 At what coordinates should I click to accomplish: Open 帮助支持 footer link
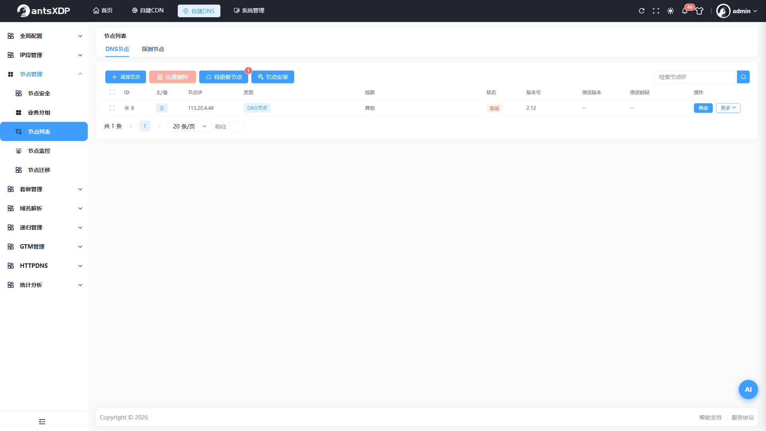(x=710, y=417)
